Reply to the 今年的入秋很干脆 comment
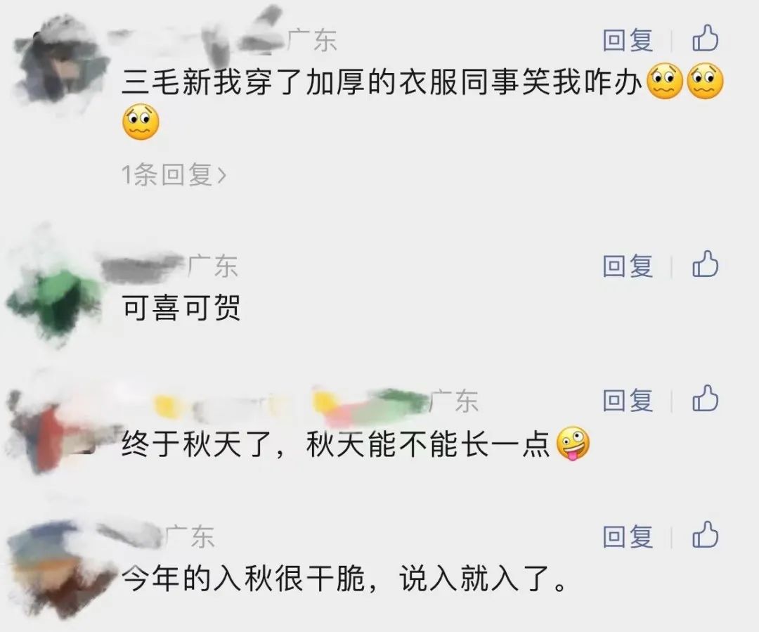The image size is (759, 632). (628, 536)
